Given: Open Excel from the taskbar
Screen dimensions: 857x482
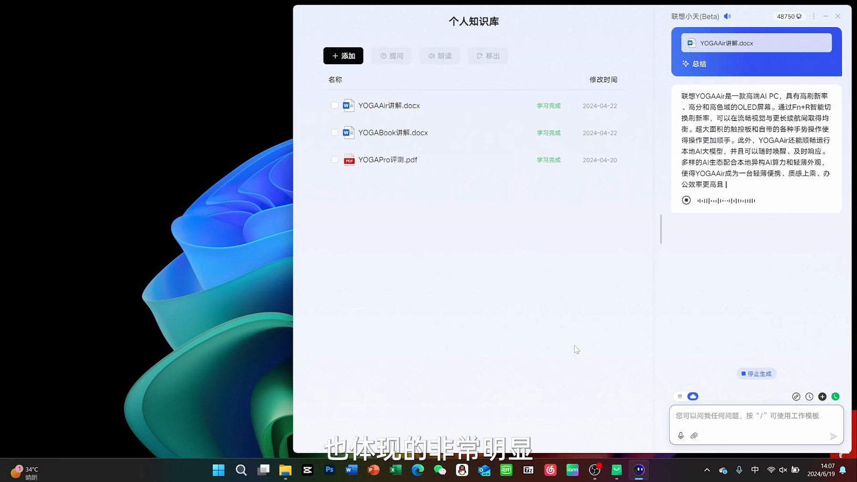Looking at the screenshot, I should [396, 470].
